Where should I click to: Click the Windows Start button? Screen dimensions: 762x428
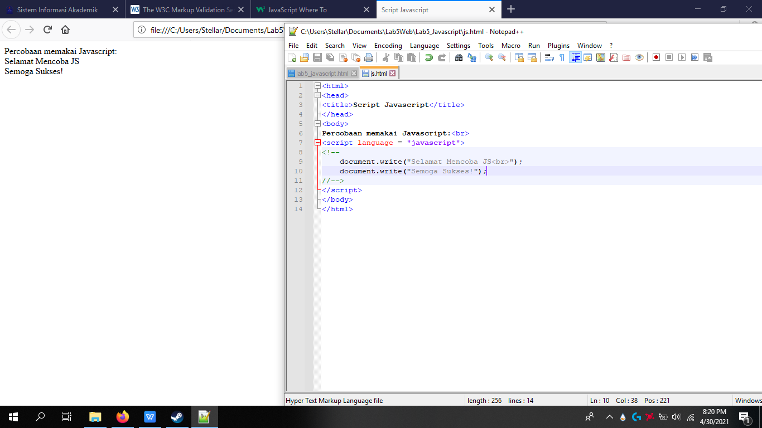click(13, 417)
